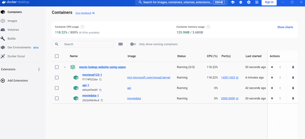Viewport: 305px width, 139px height.
Task: Click the Sign in button
Action: 269,2
